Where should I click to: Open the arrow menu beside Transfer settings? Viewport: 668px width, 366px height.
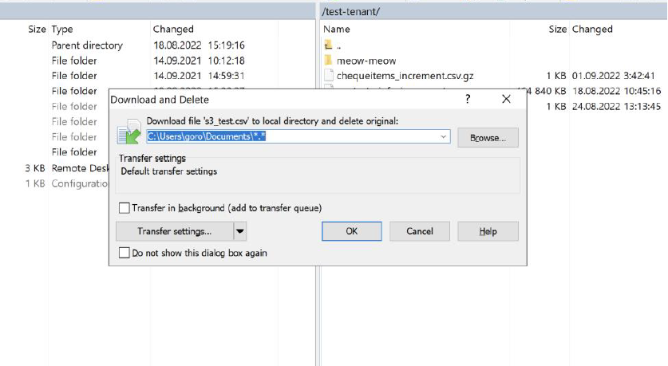pos(240,231)
